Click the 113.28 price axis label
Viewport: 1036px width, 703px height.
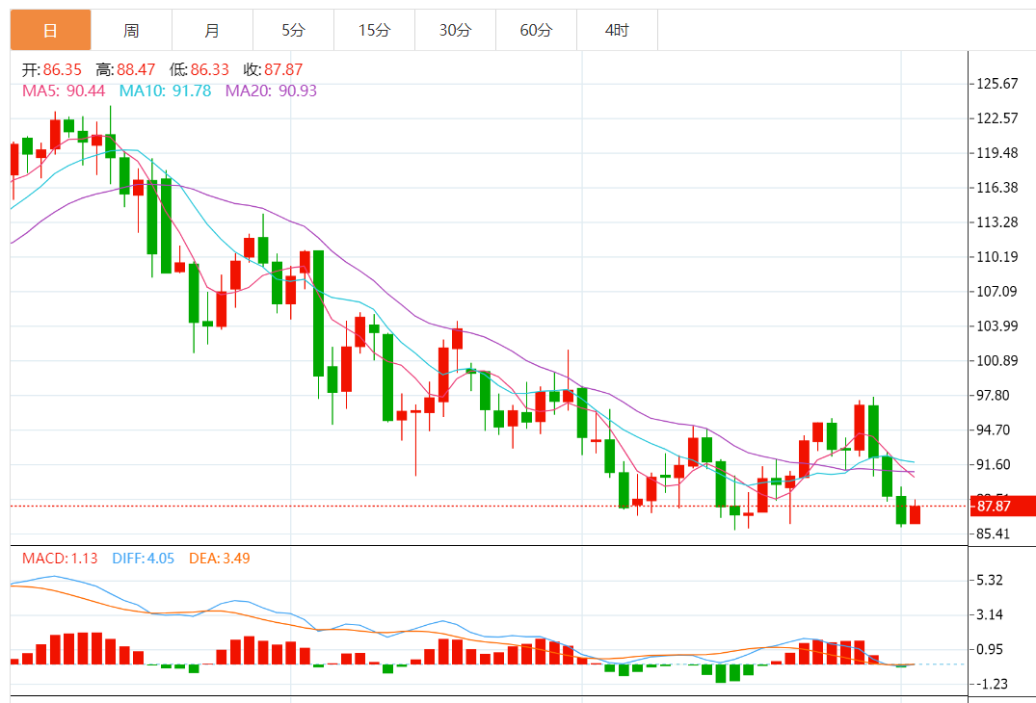(997, 221)
